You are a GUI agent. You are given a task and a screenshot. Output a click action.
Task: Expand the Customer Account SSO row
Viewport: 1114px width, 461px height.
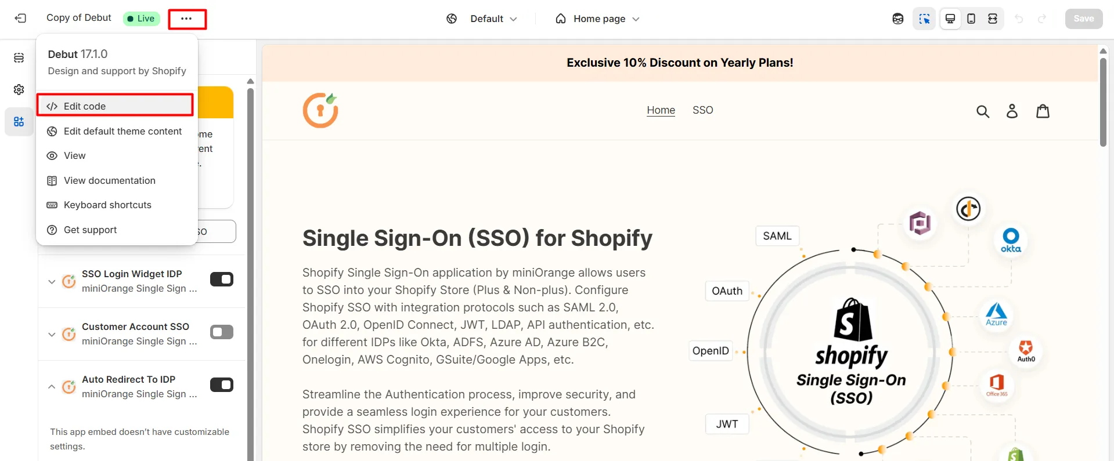coord(52,335)
